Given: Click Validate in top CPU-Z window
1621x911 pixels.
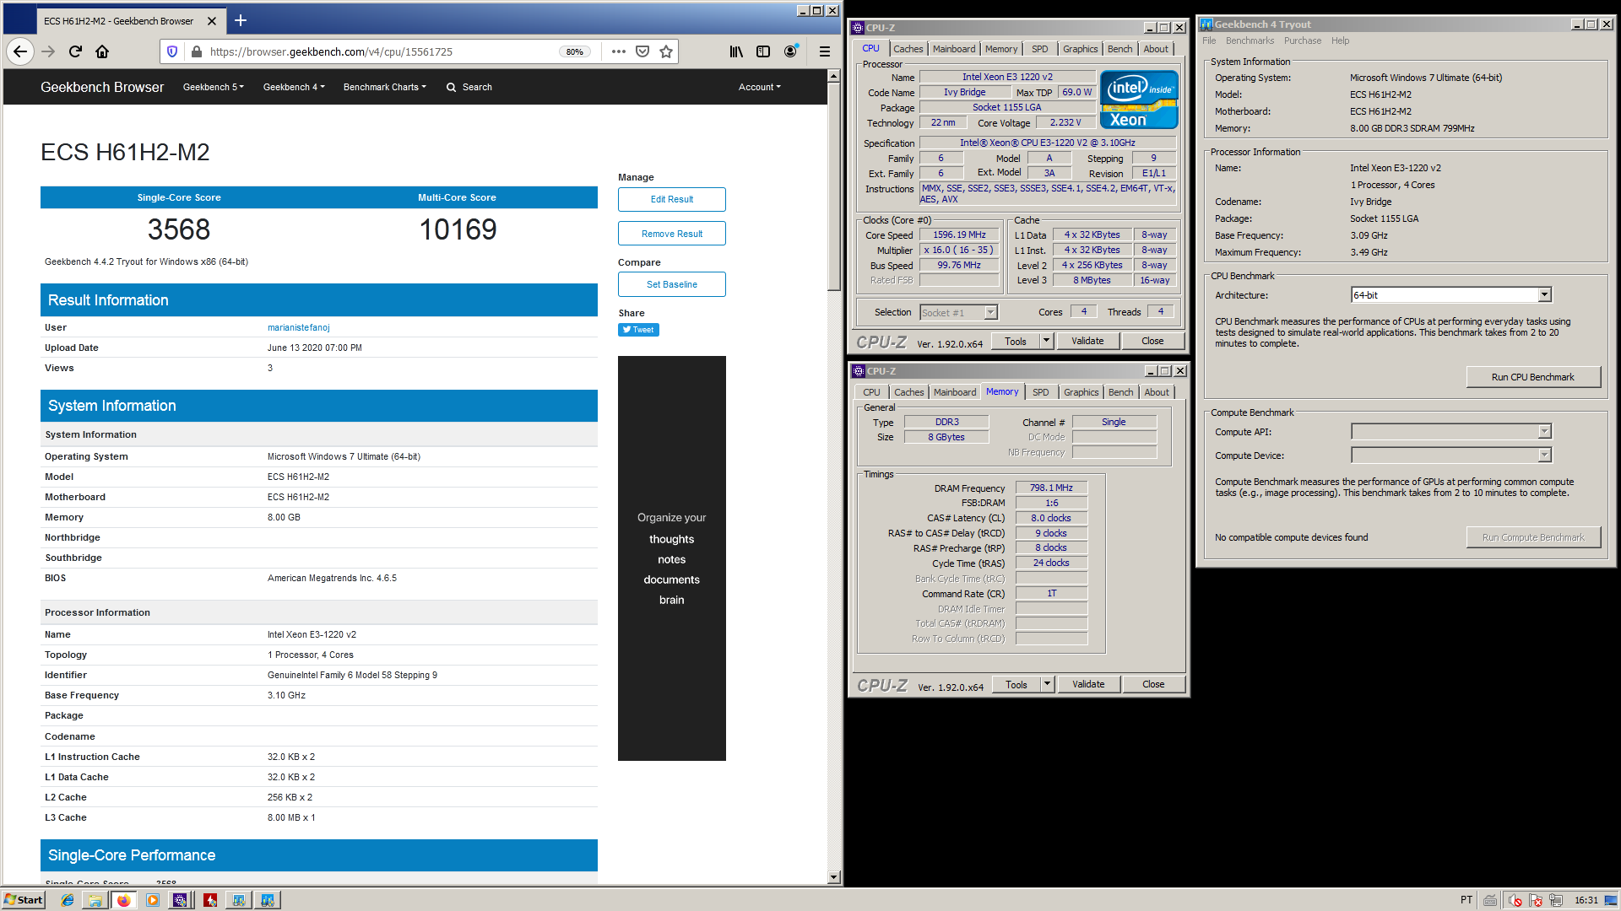Looking at the screenshot, I should pyautogui.click(x=1087, y=341).
